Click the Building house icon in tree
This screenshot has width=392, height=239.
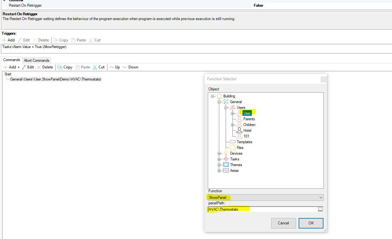click(219, 96)
